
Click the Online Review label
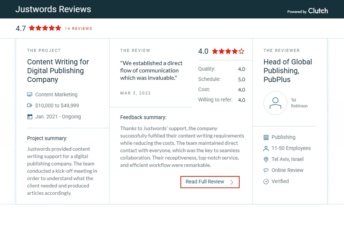[287, 170]
